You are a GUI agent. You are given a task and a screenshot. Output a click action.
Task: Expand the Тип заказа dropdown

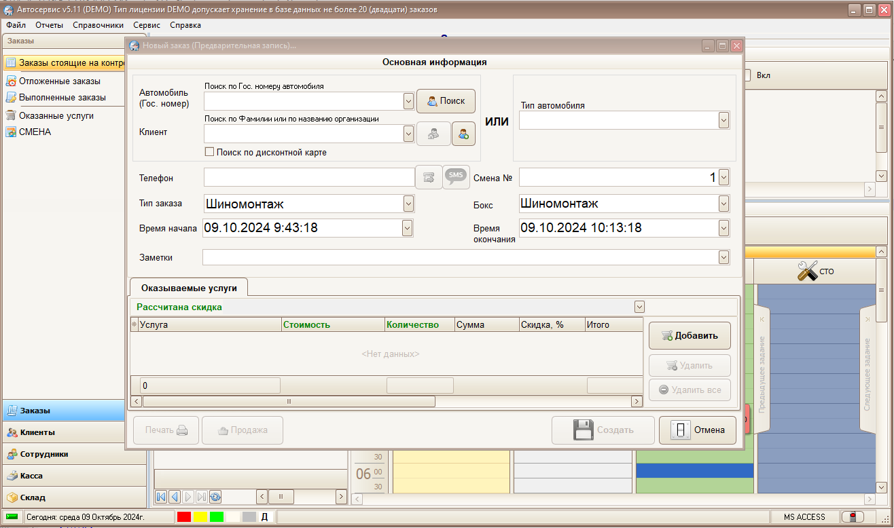408,204
